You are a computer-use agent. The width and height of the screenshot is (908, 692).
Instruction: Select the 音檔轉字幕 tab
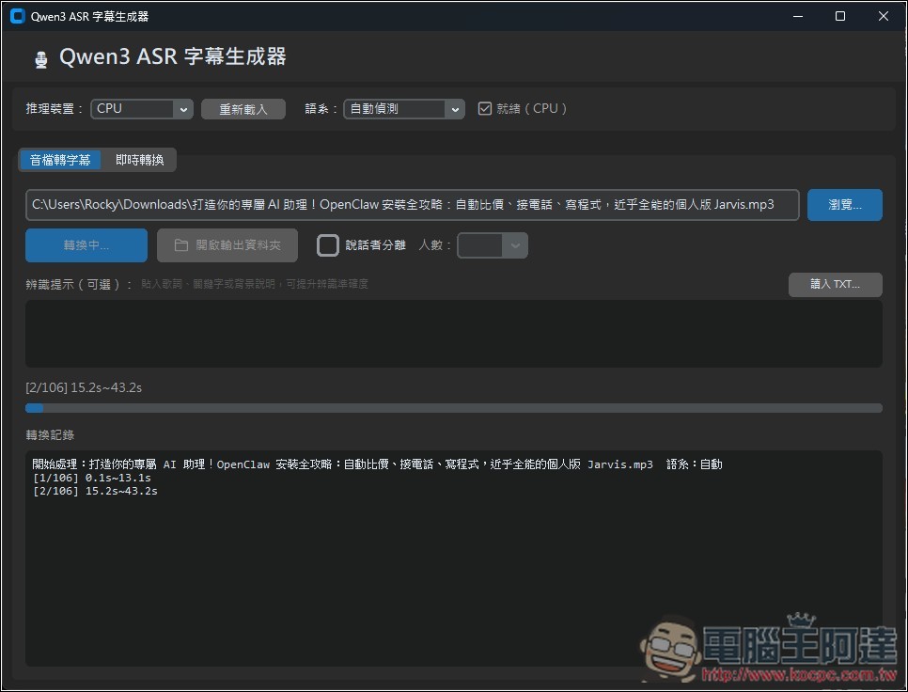pyautogui.click(x=59, y=159)
